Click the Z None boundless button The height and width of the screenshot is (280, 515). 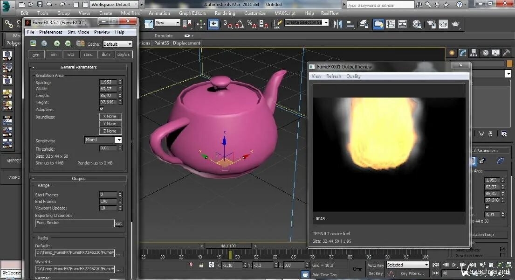[x=110, y=131]
